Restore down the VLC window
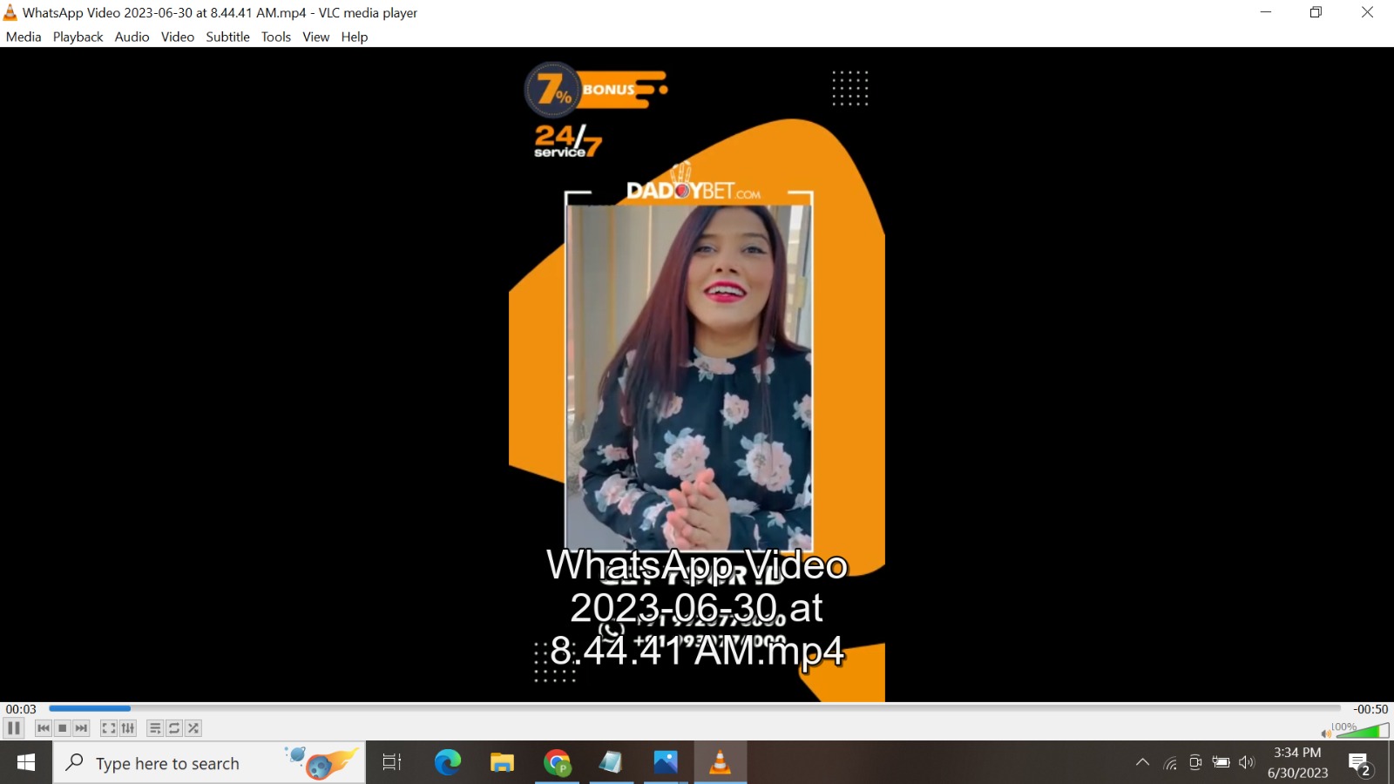The image size is (1394, 784). point(1316,12)
